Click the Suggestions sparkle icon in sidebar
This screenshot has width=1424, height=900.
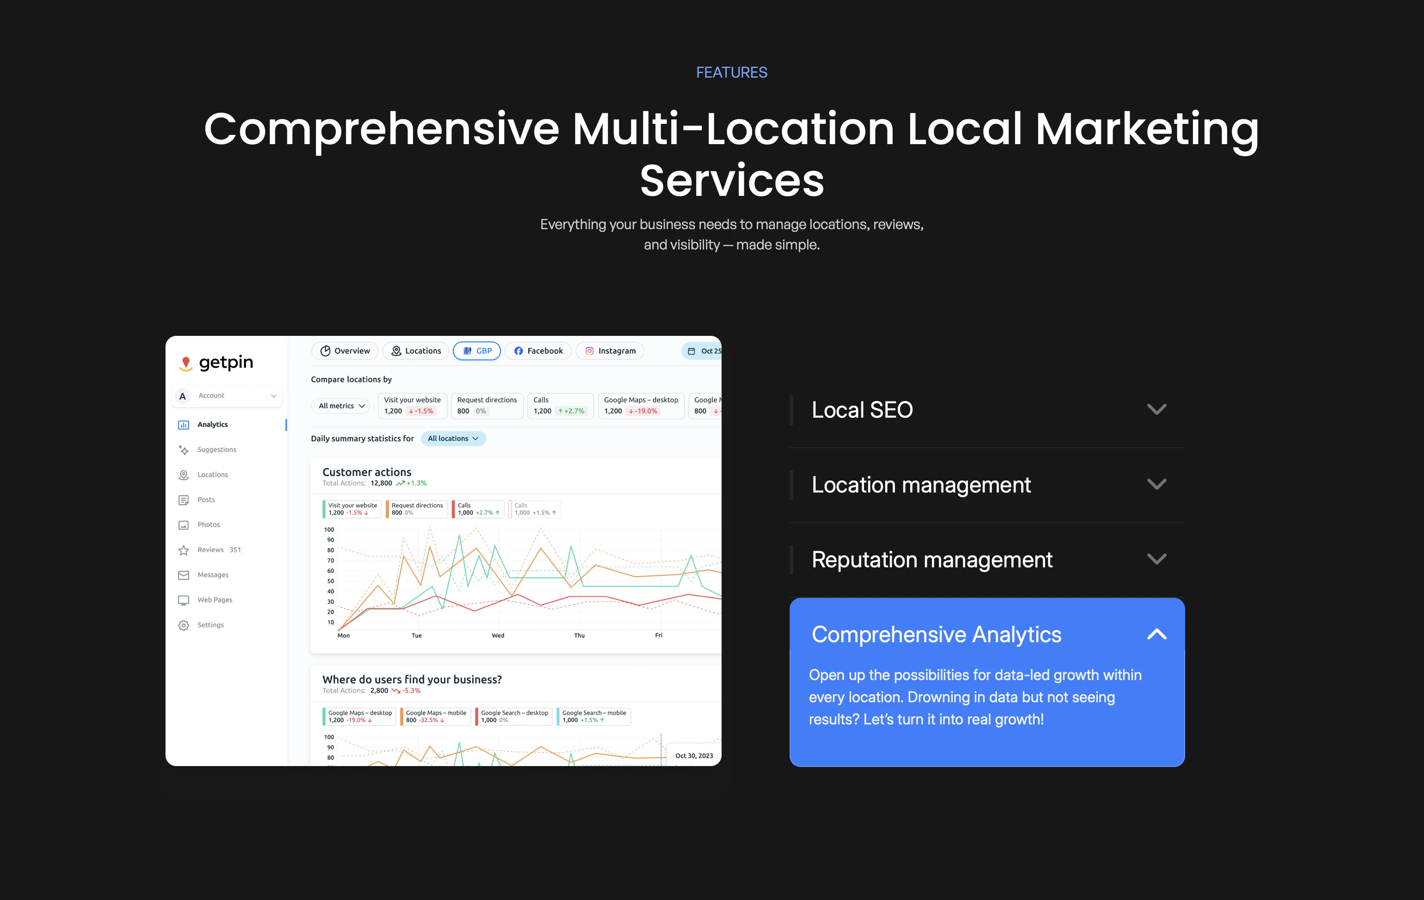[183, 450]
